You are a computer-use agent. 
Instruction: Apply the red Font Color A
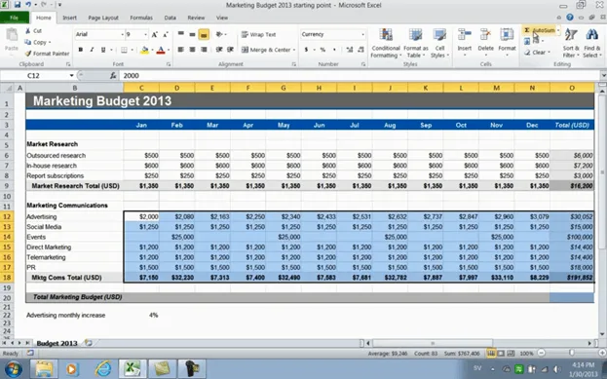[x=161, y=50]
